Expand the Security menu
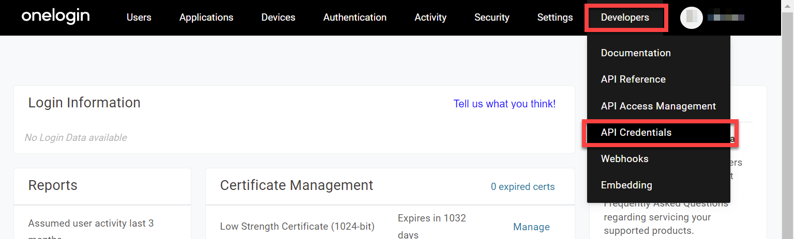The image size is (794, 239). point(491,18)
